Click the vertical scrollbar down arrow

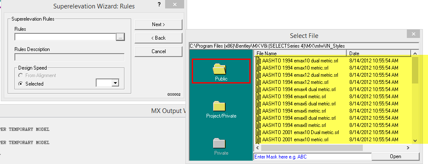pyautogui.click(x=415, y=141)
